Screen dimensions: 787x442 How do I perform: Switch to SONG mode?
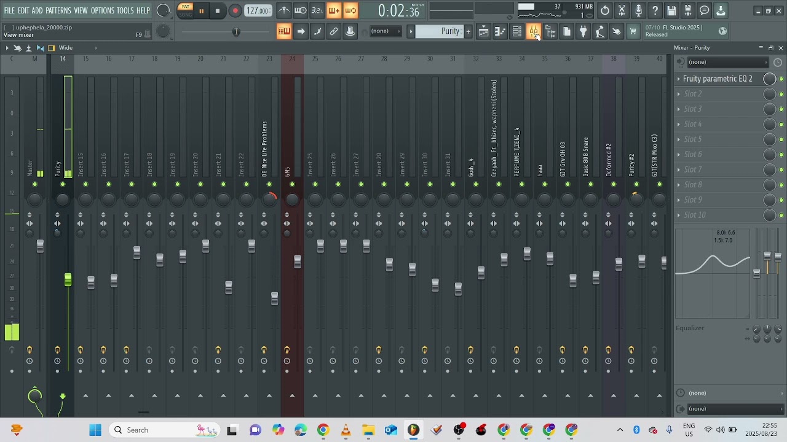pyautogui.click(x=185, y=14)
